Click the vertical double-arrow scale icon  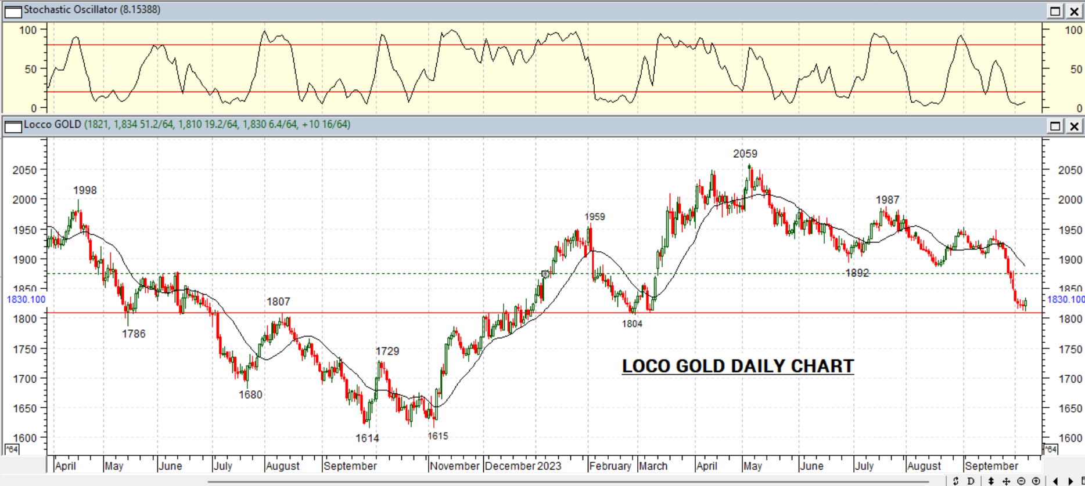pyautogui.click(x=991, y=481)
